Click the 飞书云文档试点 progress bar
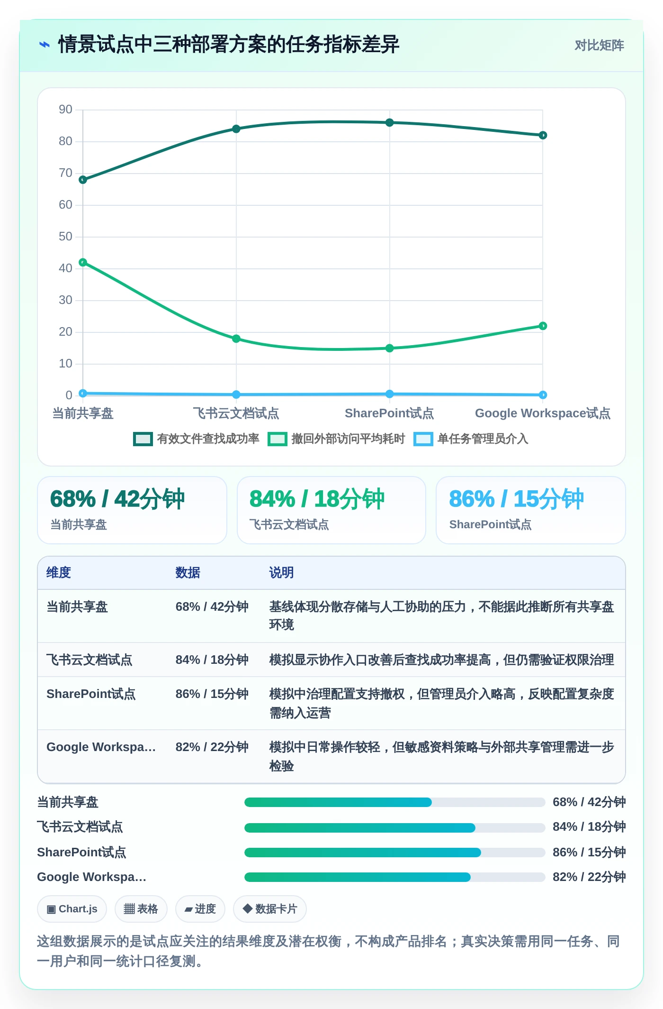The height and width of the screenshot is (1009, 663). 394,828
